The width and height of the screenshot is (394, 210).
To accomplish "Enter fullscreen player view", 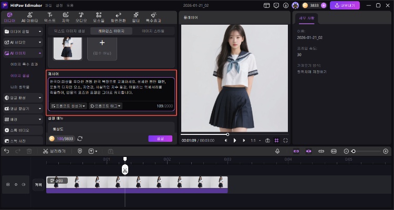I will pyautogui.click(x=285, y=140).
